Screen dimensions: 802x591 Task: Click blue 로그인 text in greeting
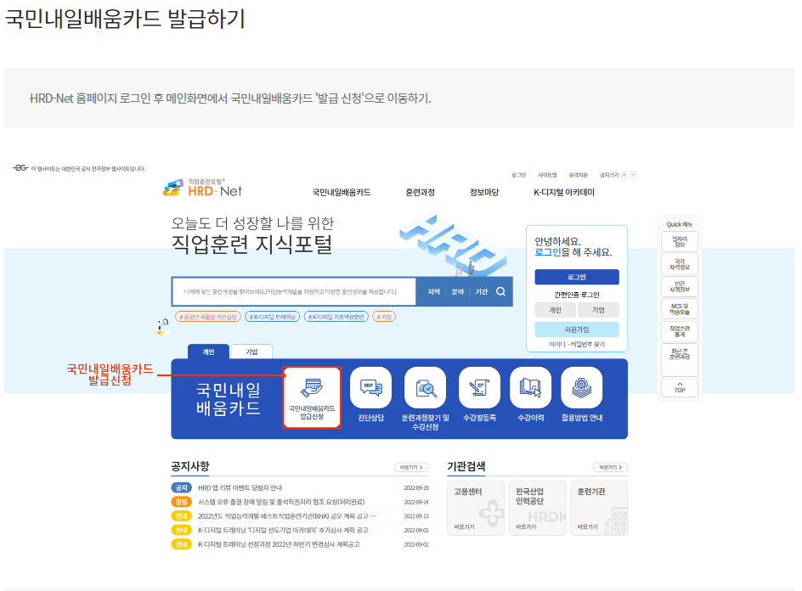point(548,252)
